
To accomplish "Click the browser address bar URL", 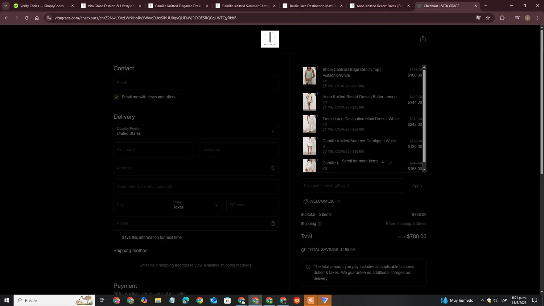I will [145, 18].
